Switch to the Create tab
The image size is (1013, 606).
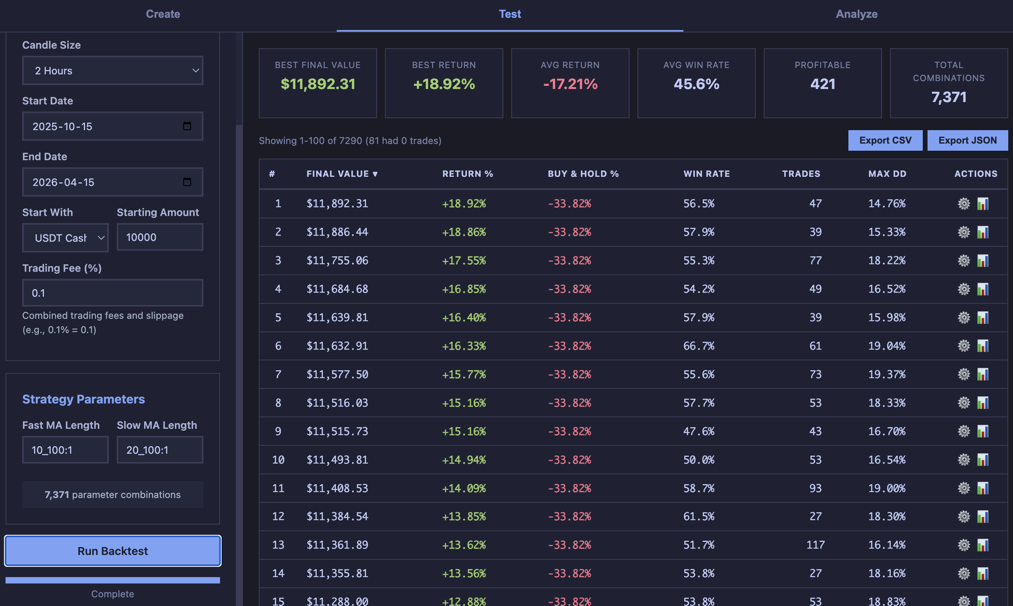coord(163,14)
